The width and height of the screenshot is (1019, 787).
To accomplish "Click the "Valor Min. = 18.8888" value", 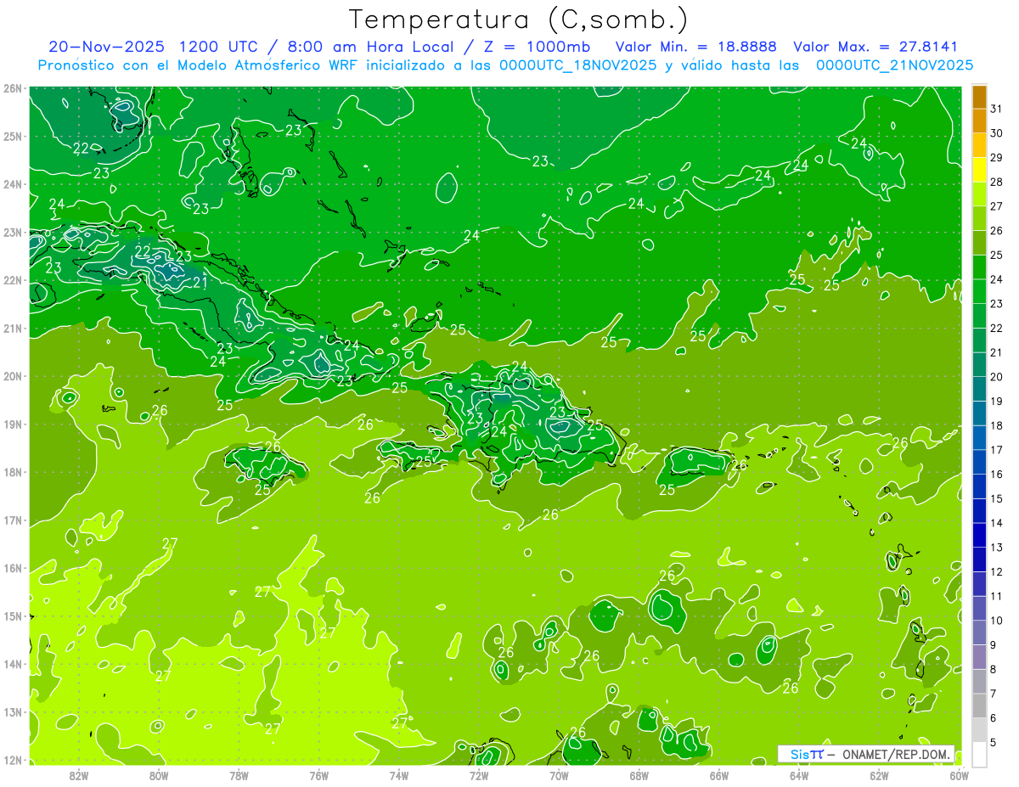I will coord(697,47).
